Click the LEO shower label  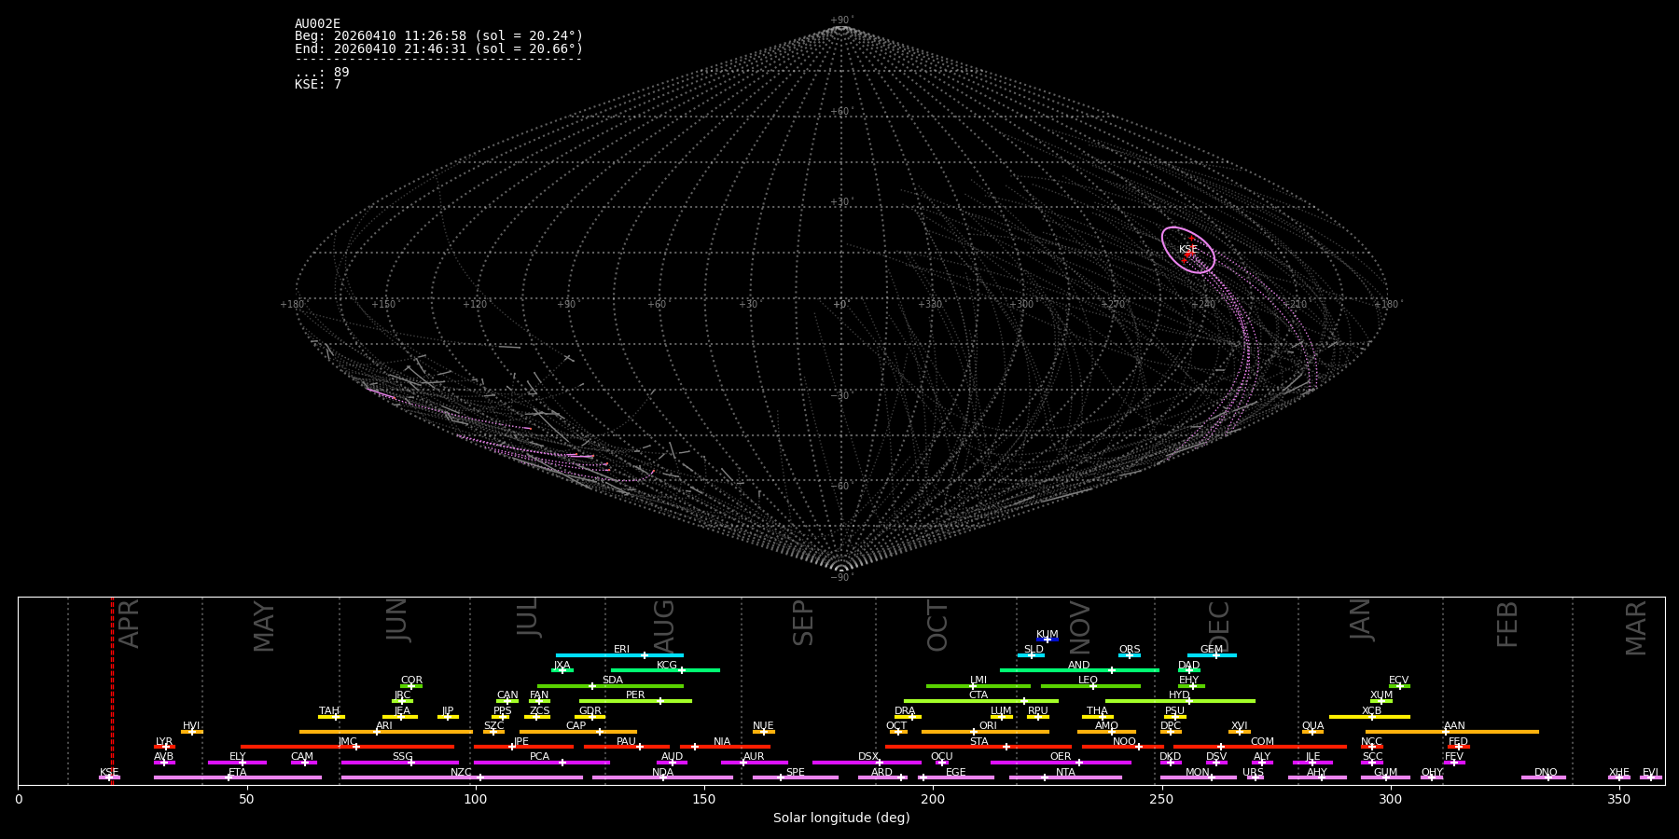coord(1089,681)
